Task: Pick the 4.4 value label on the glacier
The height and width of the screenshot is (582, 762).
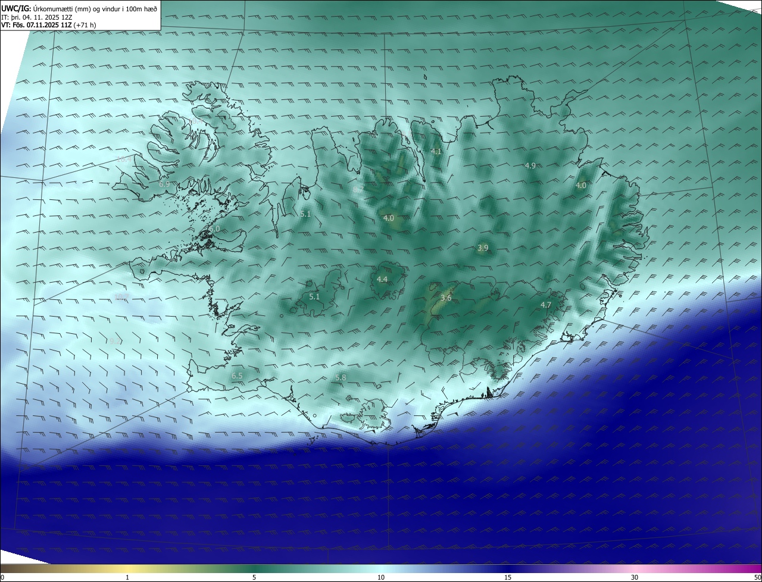Action: tap(382, 279)
